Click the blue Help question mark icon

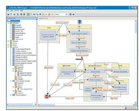pos(74,15)
